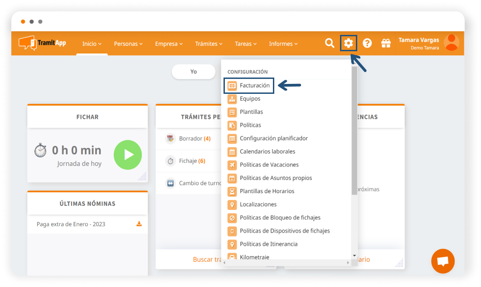
Task: Click the TramitApp logo
Action: tap(42, 43)
